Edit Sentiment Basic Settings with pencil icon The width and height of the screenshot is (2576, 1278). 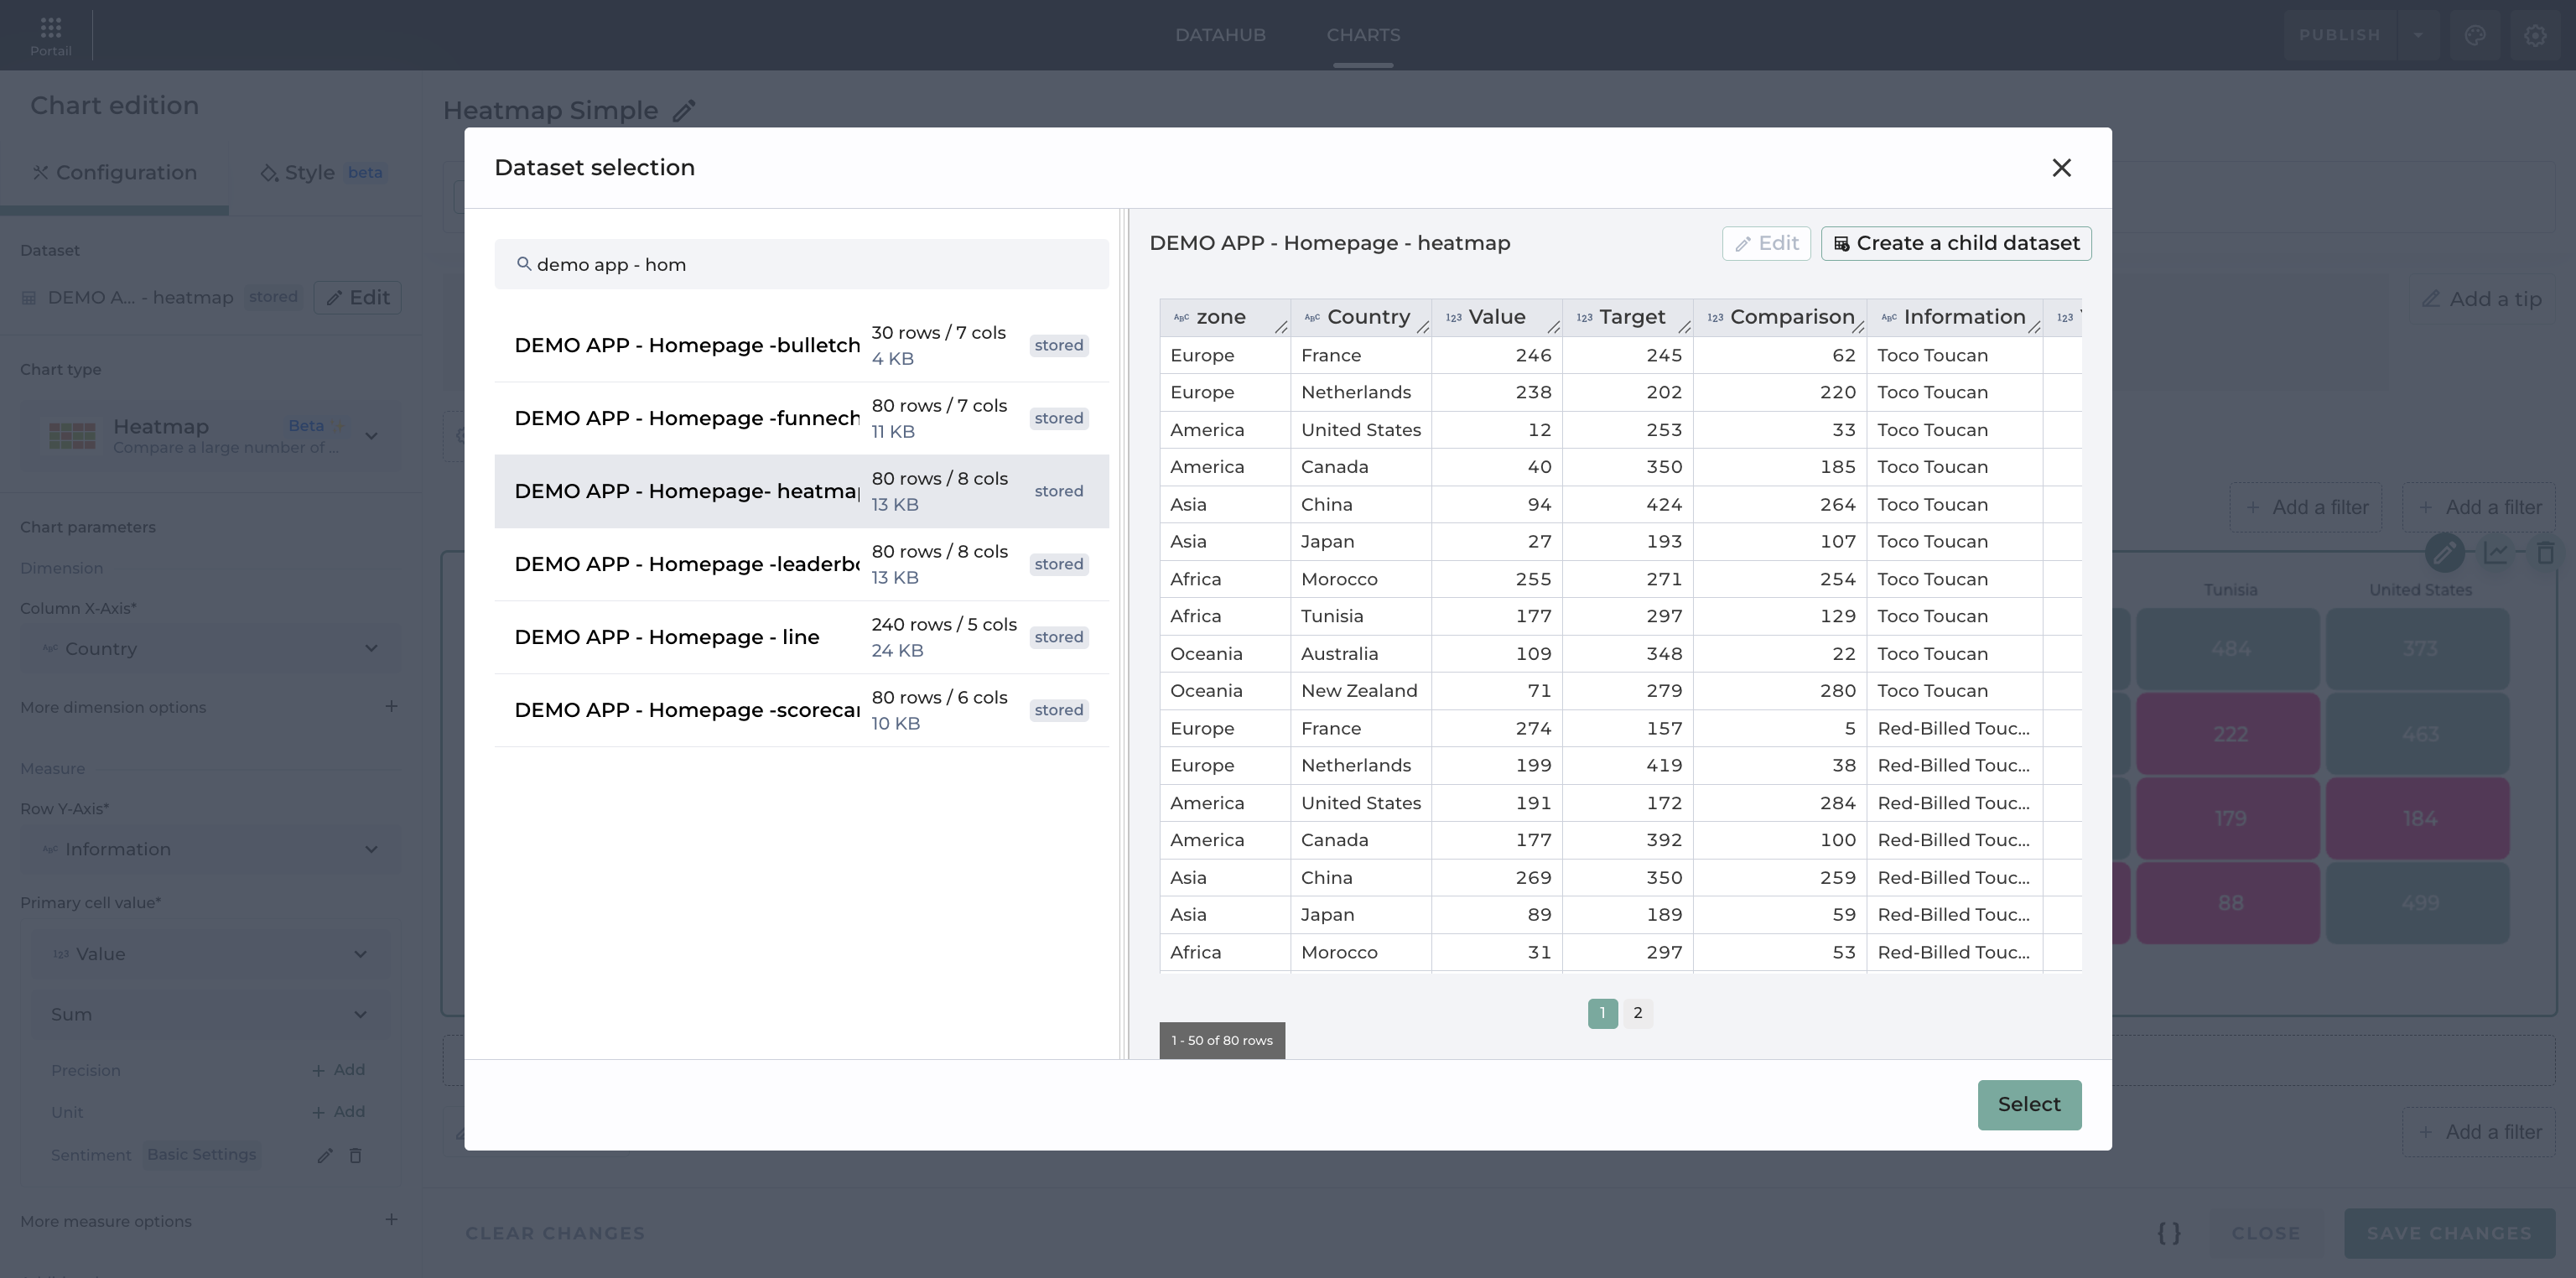[x=325, y=1156]
